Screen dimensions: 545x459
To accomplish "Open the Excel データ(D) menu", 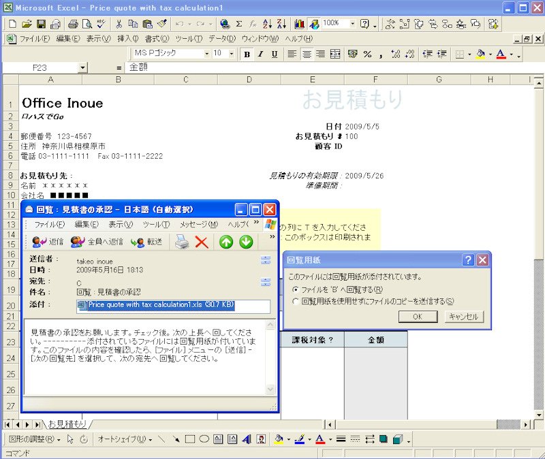I will pyautogui.click(x=222, y=39).
